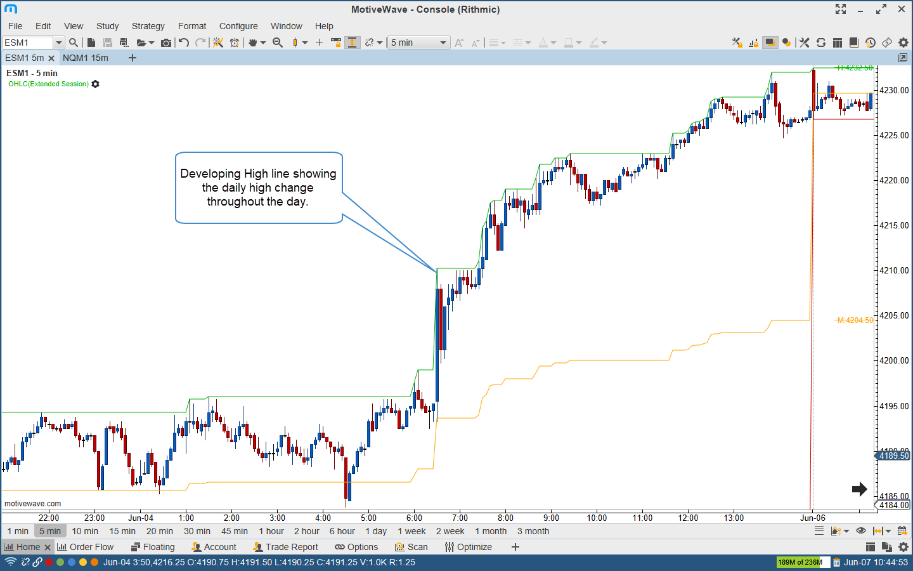Open the ESM1 symbol dropdown arrow
913x571 pixels.
(58, 43)
